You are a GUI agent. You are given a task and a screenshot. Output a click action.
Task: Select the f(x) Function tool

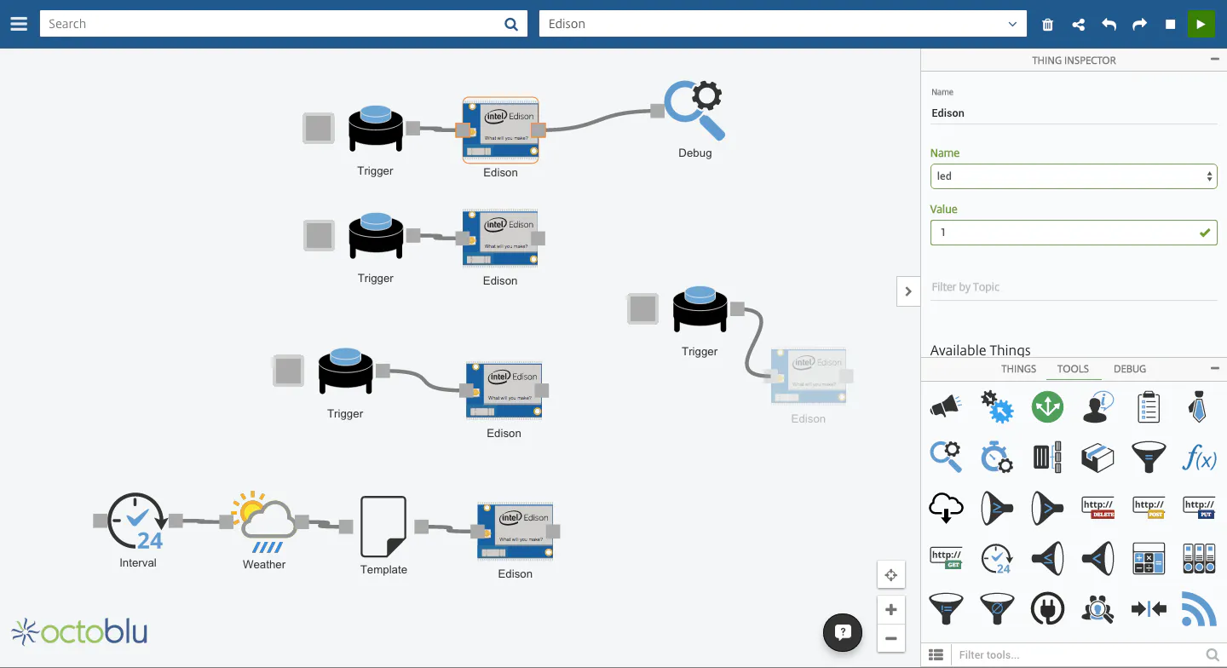(1199, 458)
